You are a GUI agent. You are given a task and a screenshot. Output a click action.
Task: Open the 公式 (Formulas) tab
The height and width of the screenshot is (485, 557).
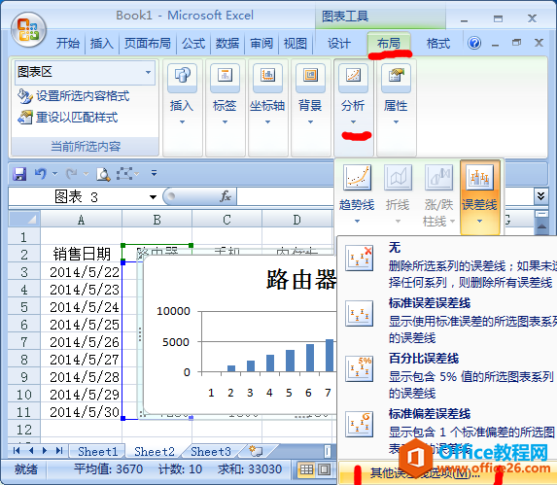pyautogui.click(x=193, y=44)
